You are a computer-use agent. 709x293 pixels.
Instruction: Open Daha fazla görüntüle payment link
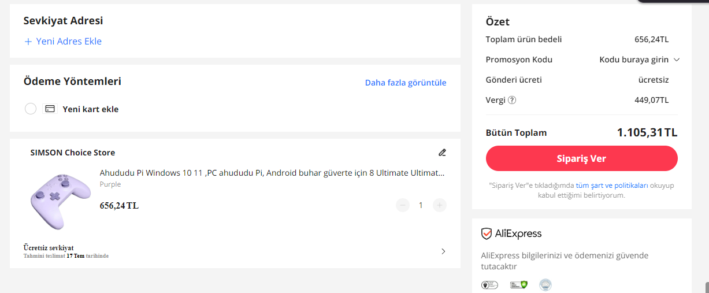(406, 83)
